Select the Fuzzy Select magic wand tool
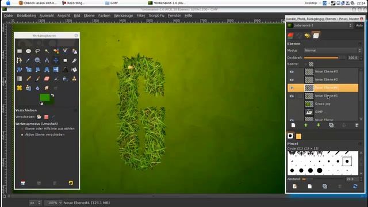 coord(47,51)
